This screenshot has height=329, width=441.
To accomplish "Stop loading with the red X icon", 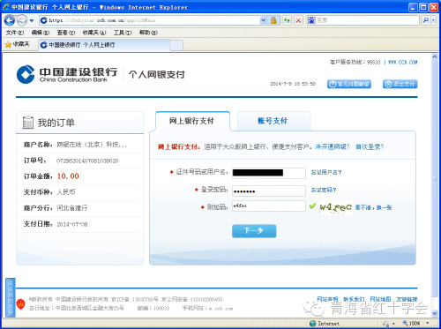I will (x=298, y=20).
